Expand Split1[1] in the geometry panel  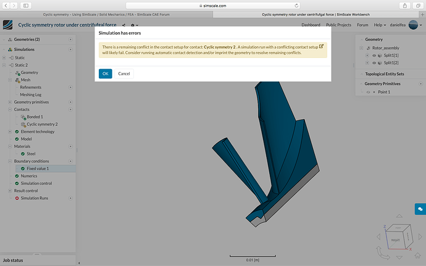point(367,56)
